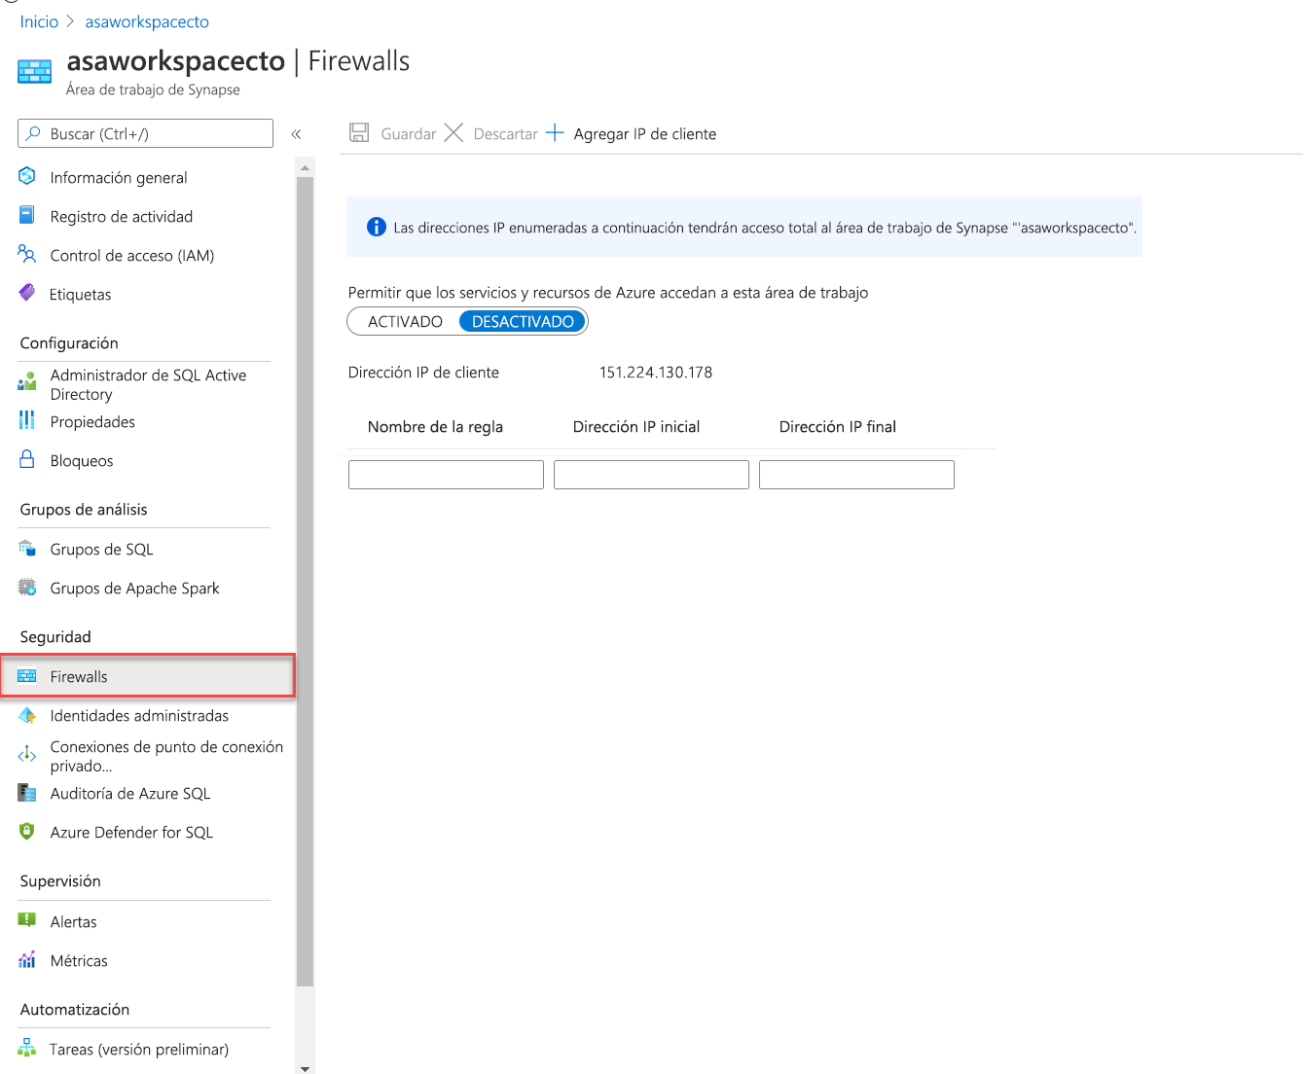Click the Bloqueos padlock icon
1305x1074 pixels.
point(27,460)
